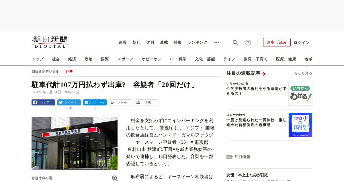Open the Azabu police station photo
The height and width of the screenshot is (181, 344).
[x=75, y=143]
